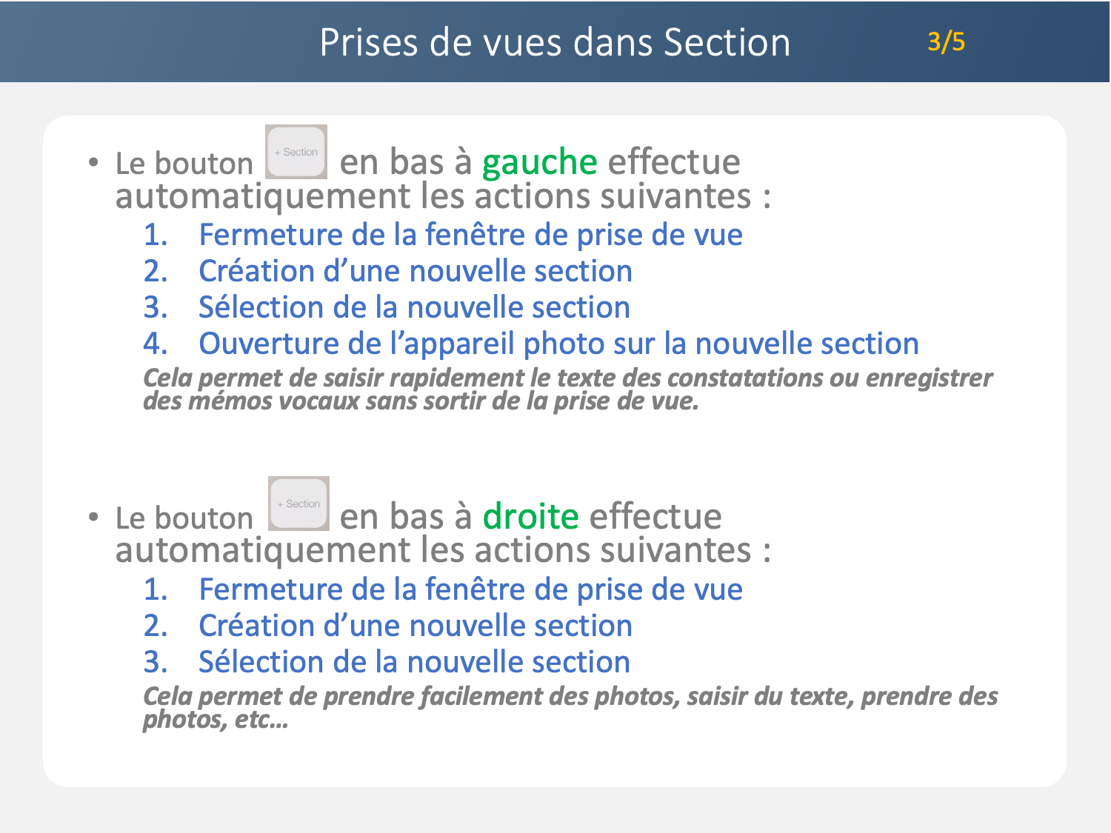Click the slide title 'Prises de vues dans Section'
The height and width of the screenshot is (833, 1111).
[555, 42]
